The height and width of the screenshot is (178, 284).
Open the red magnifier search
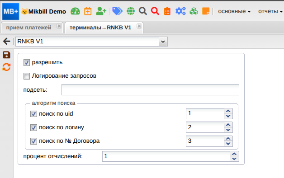pos(155,11)
